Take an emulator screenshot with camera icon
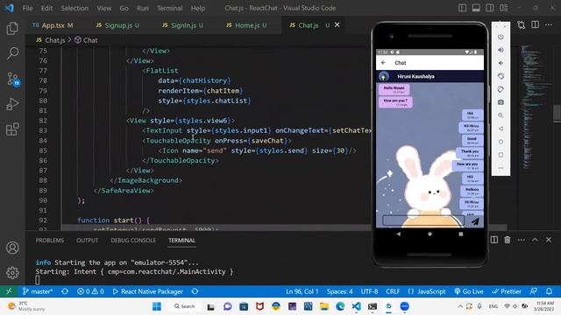This screenshot has height=315, width=561. 501,102
